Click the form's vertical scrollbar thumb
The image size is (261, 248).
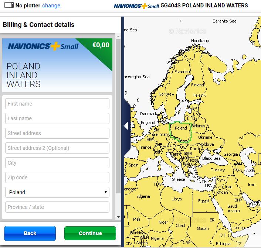[118, 116]
